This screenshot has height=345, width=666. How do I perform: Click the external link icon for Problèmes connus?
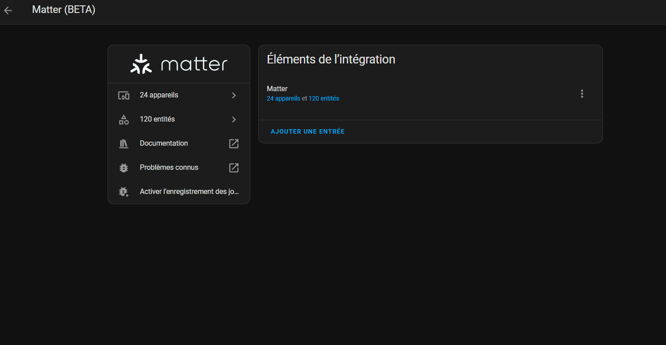[x=234, y=168]
